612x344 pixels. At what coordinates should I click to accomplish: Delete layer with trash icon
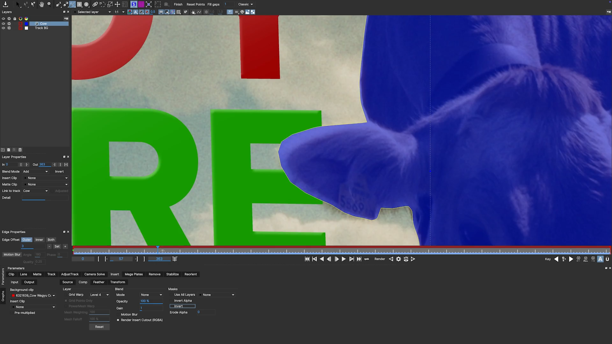click(20, 150)
